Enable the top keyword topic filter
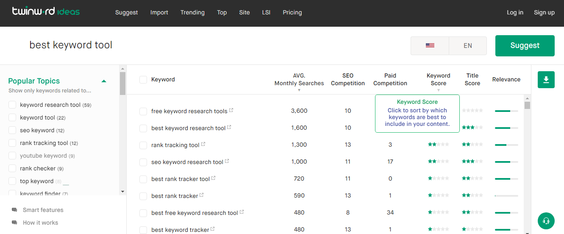 click(x=12, y=181)
